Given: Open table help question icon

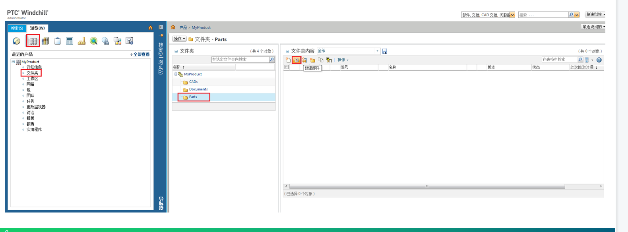Looking at the screenshot, I should pos(599,60).
